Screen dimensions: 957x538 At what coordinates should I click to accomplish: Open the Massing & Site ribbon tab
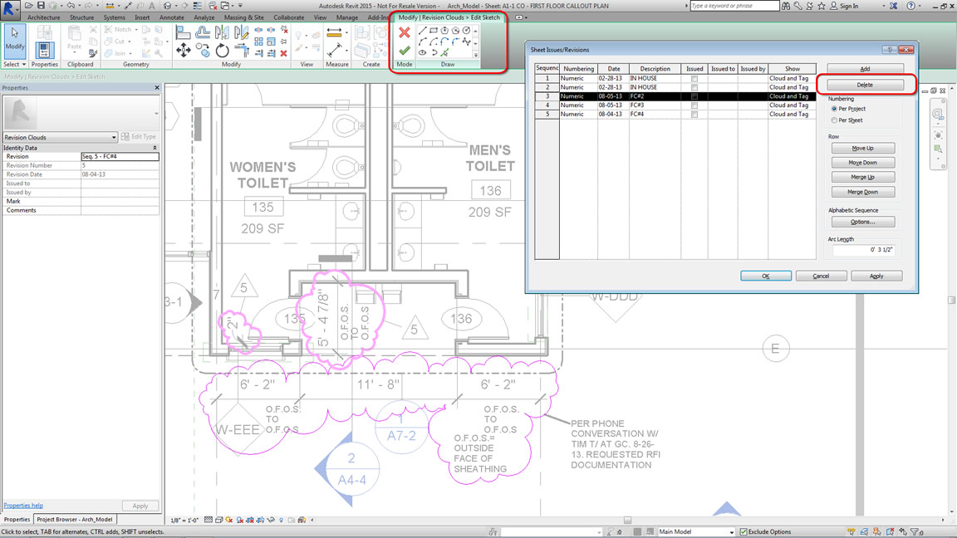pyautogui.click(x=244, y=17)
